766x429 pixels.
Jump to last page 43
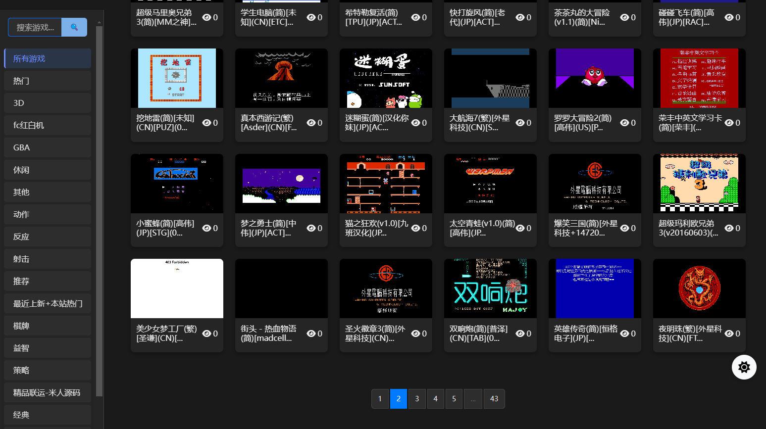494,399
